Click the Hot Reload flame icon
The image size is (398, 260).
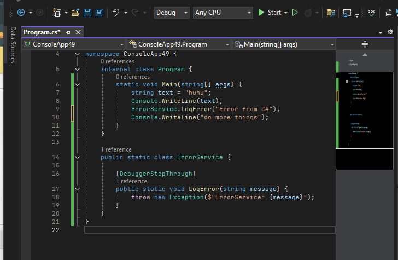[308, 13]
